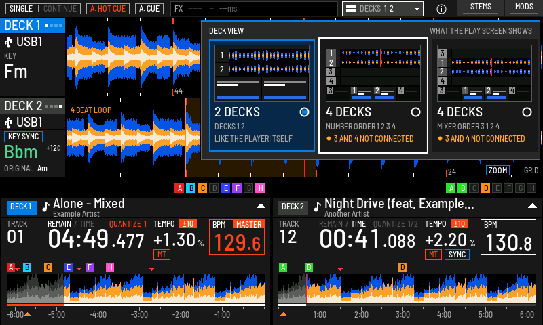This screenshot has width=543, height=325.
Task: Toggle Deck 1 MT master tempo
Action: [162, 255]
